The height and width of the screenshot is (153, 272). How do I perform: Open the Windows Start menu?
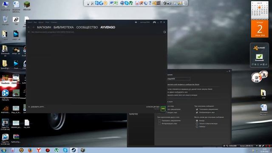pyautogui.click(x=3, y=150)
